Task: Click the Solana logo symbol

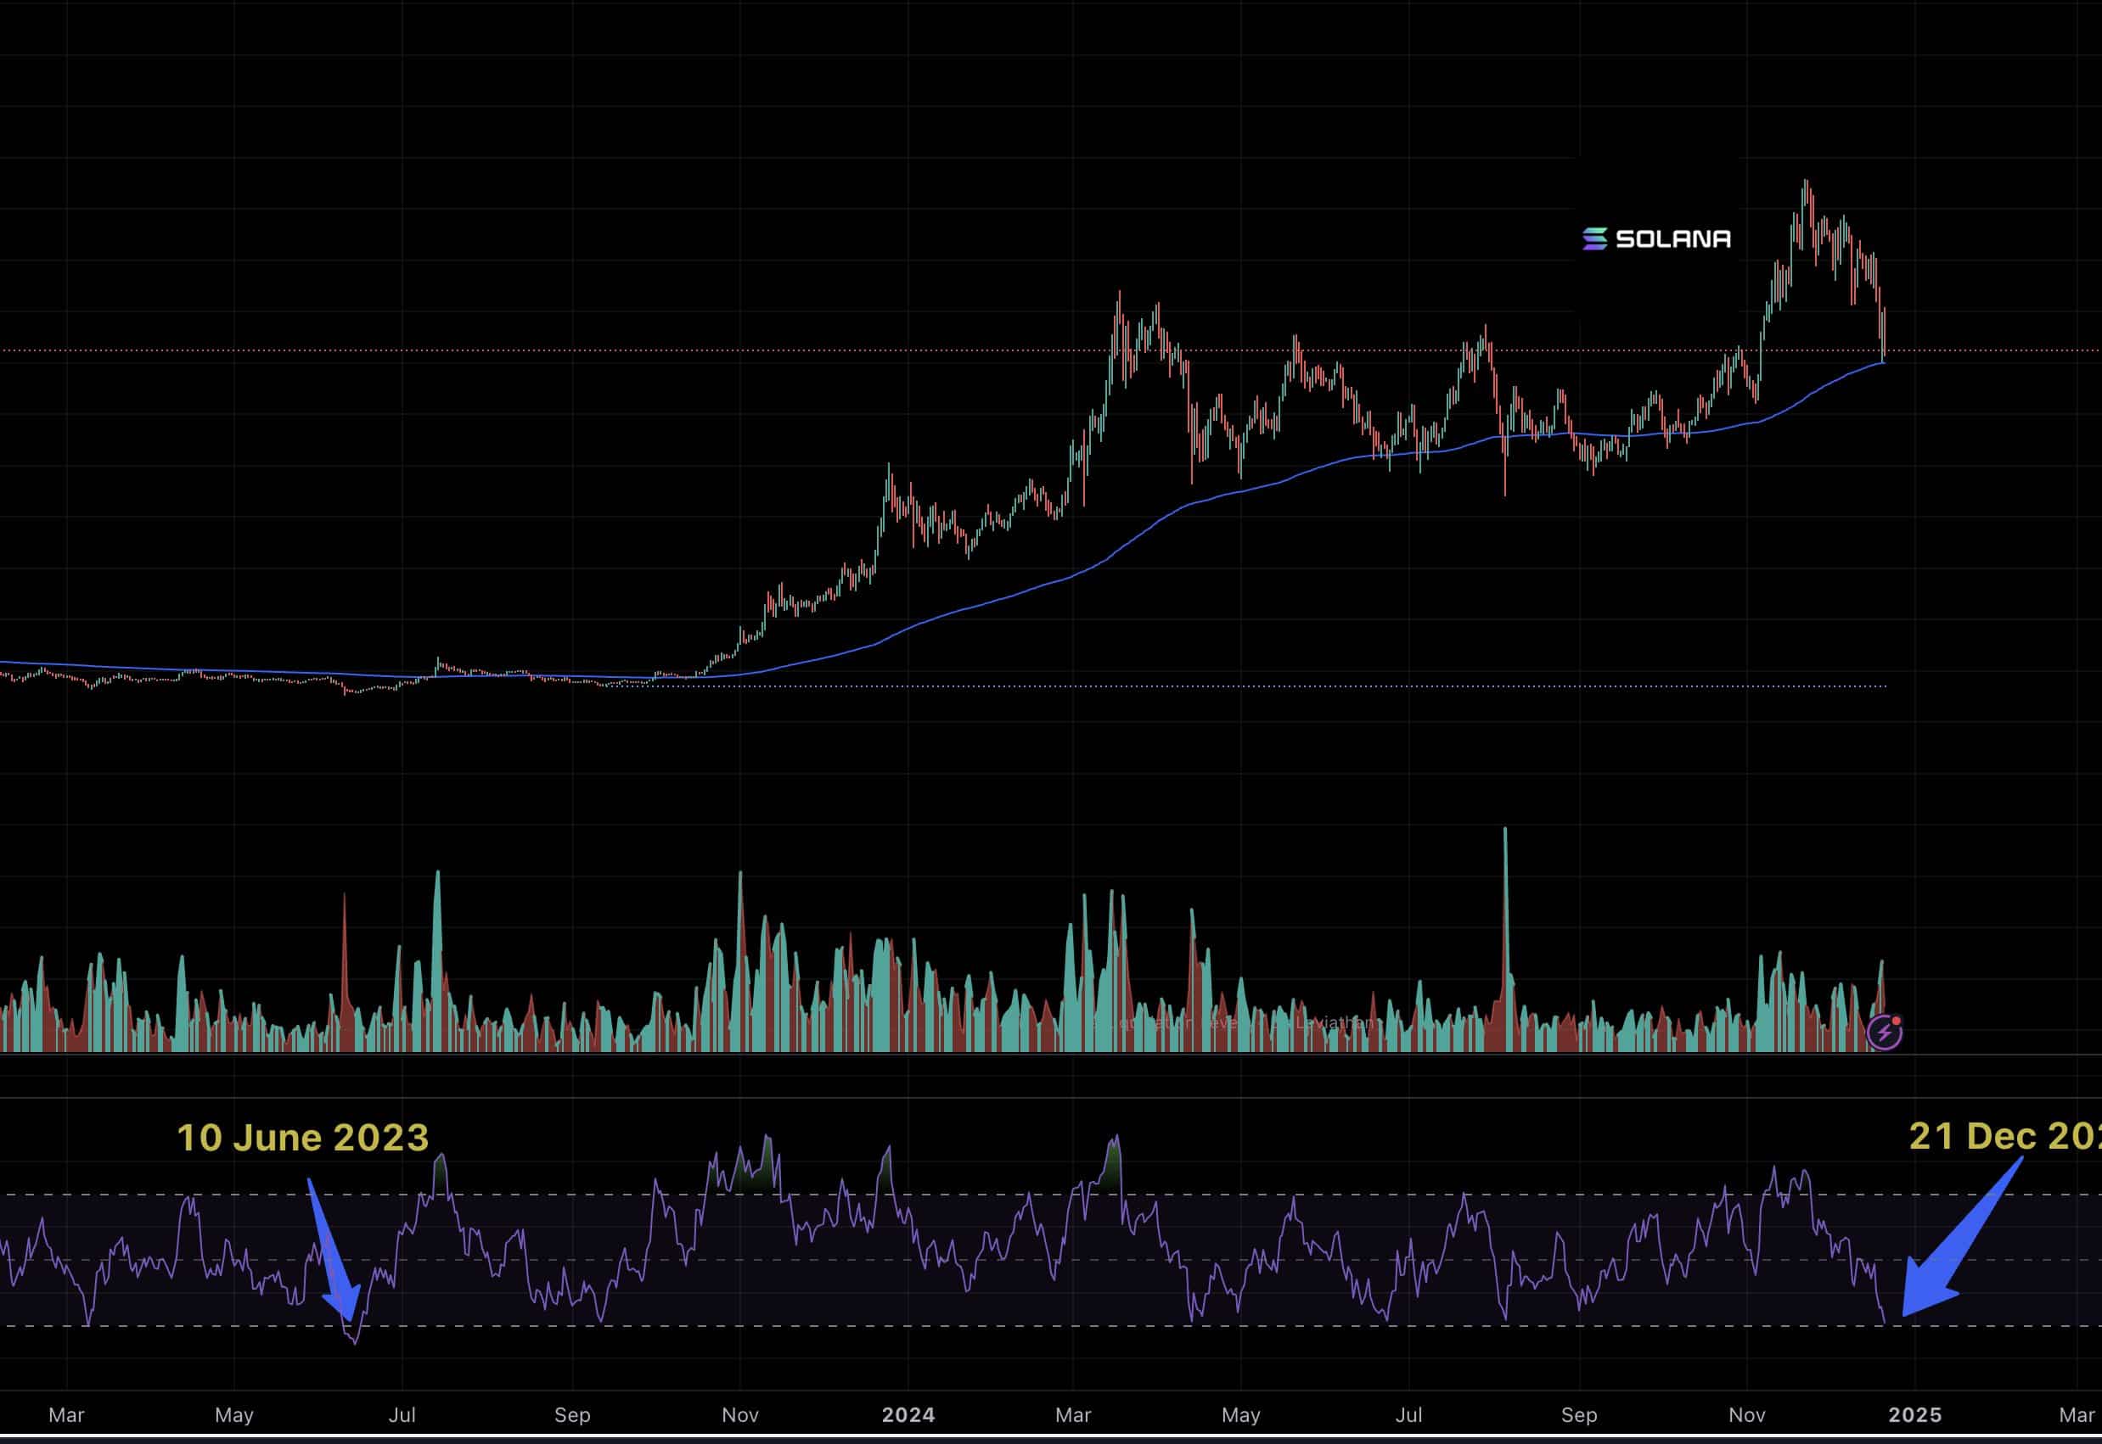Action: point(1594,239)
